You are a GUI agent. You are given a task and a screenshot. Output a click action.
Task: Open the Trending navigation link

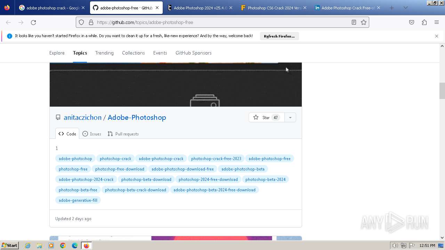[x=104, y=53]
